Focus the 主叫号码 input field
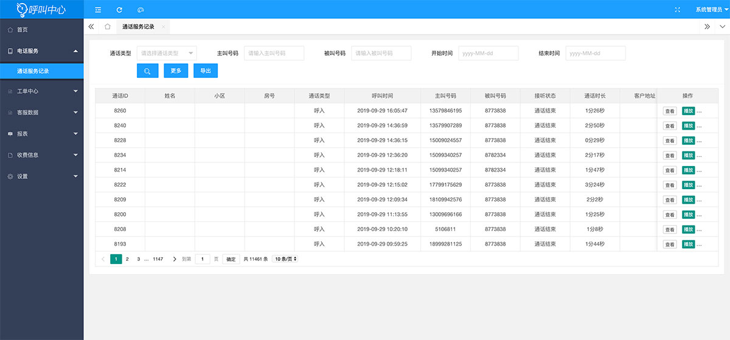730x340 pixels. [274, 53]
